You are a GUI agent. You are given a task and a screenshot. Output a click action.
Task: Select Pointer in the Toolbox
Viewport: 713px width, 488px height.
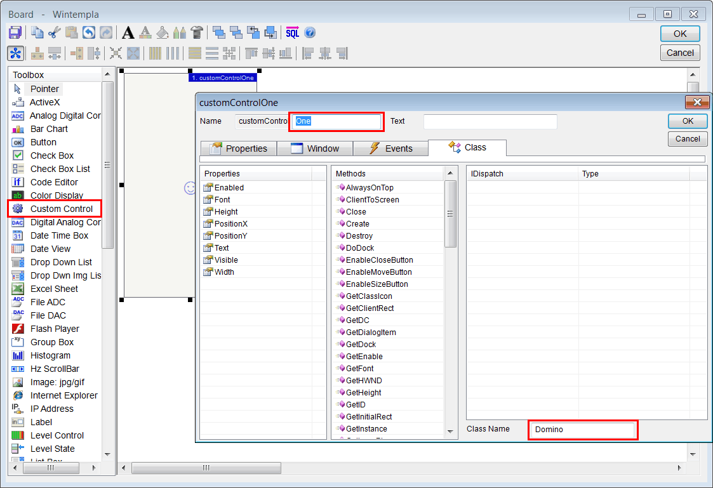(x=44, y=89)
